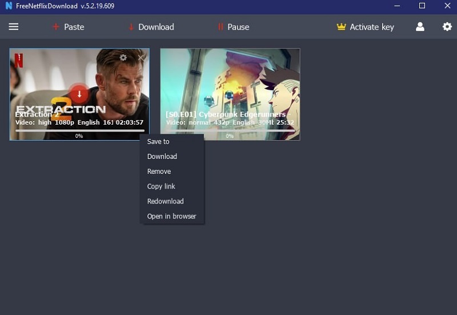
Task: Open the settings gear in toolbar
Action: point(447,26)
